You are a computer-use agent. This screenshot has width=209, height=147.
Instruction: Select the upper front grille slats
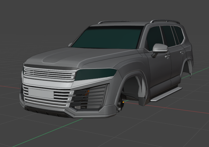pos(49,73)
